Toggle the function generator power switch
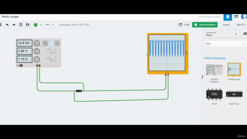The image size is (247, 139). coord(20,66)
